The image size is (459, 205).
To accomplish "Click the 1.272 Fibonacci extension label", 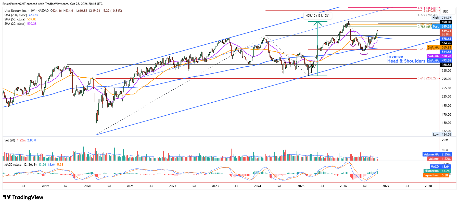I will tap(427, 15).
